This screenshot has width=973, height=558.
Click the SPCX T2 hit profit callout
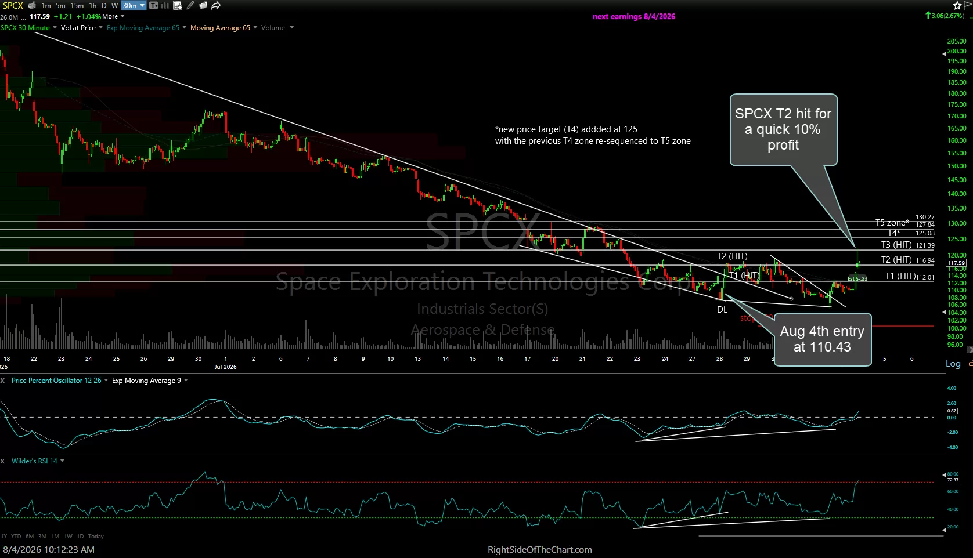click(784, 130)
